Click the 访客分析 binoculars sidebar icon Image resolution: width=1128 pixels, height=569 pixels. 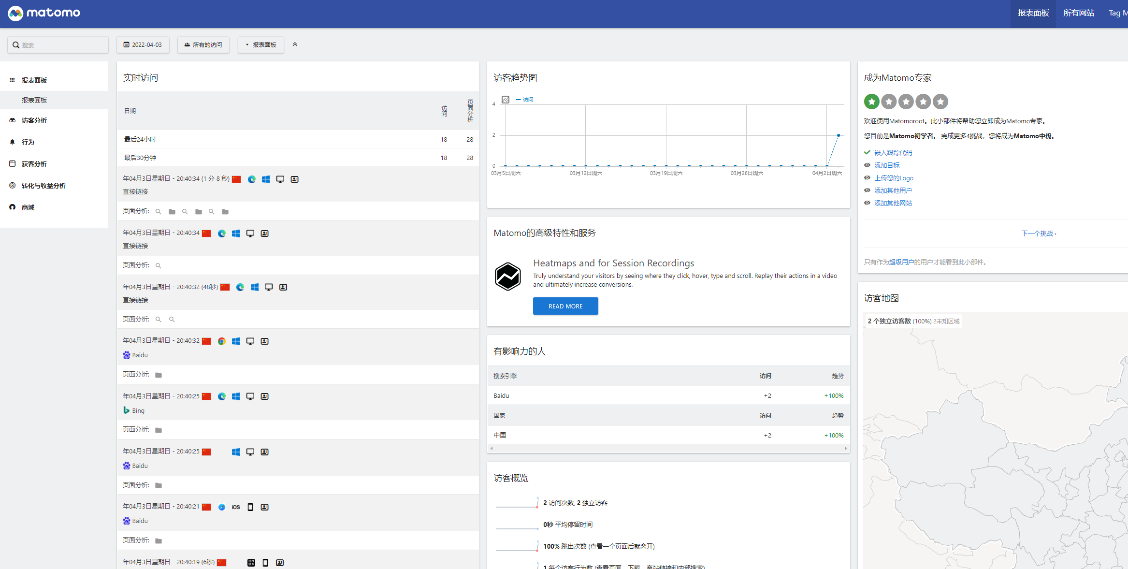[x=13, y=120]
